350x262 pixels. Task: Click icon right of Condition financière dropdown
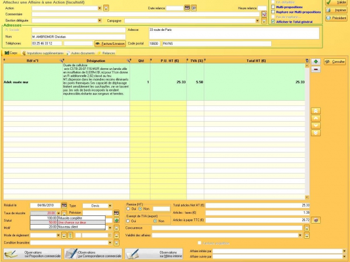(117, 243)
